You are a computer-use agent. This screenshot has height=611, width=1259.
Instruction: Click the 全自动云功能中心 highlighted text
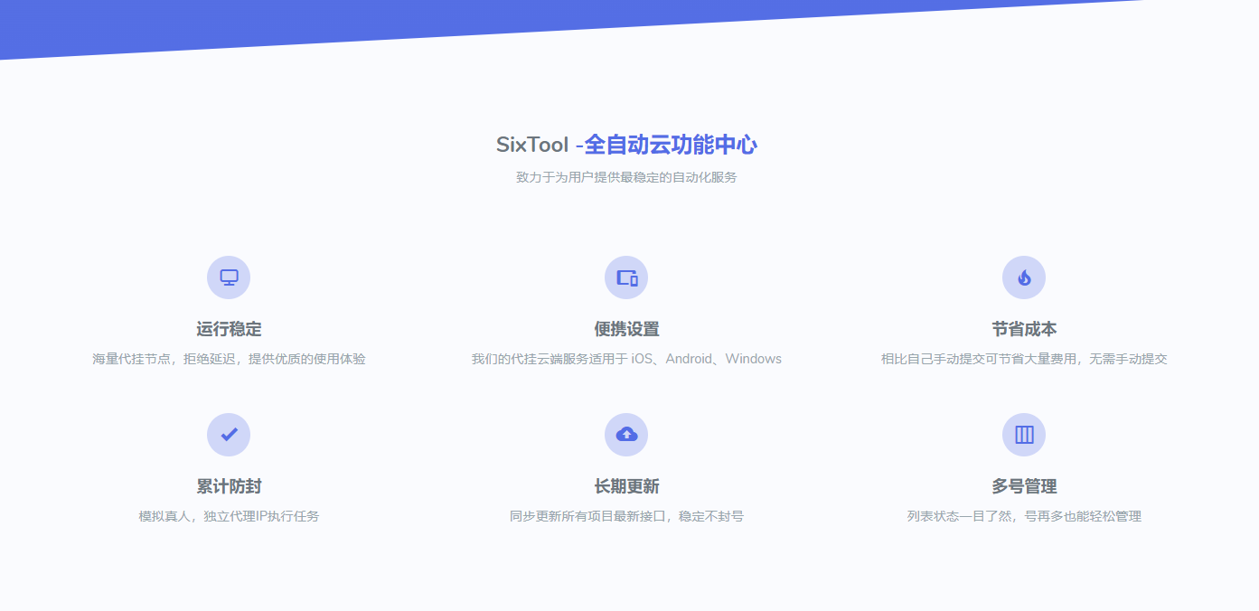point(669,145)
